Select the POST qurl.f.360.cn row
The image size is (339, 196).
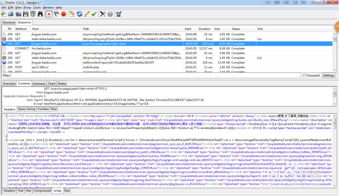pos(167,67)
